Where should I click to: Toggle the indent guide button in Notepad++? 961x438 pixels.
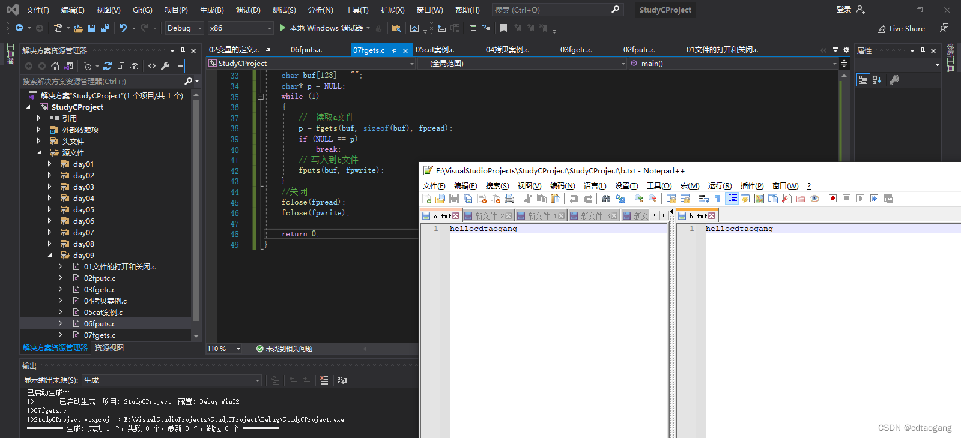(732, 199)
